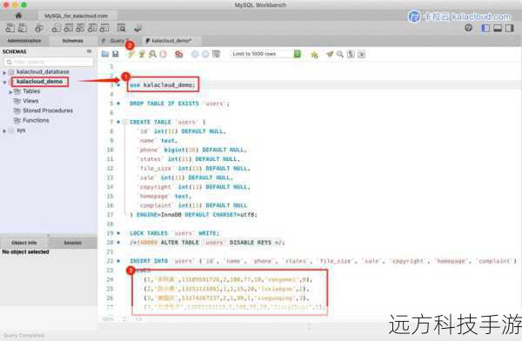Switch to Session tab

tap(72, 243)
